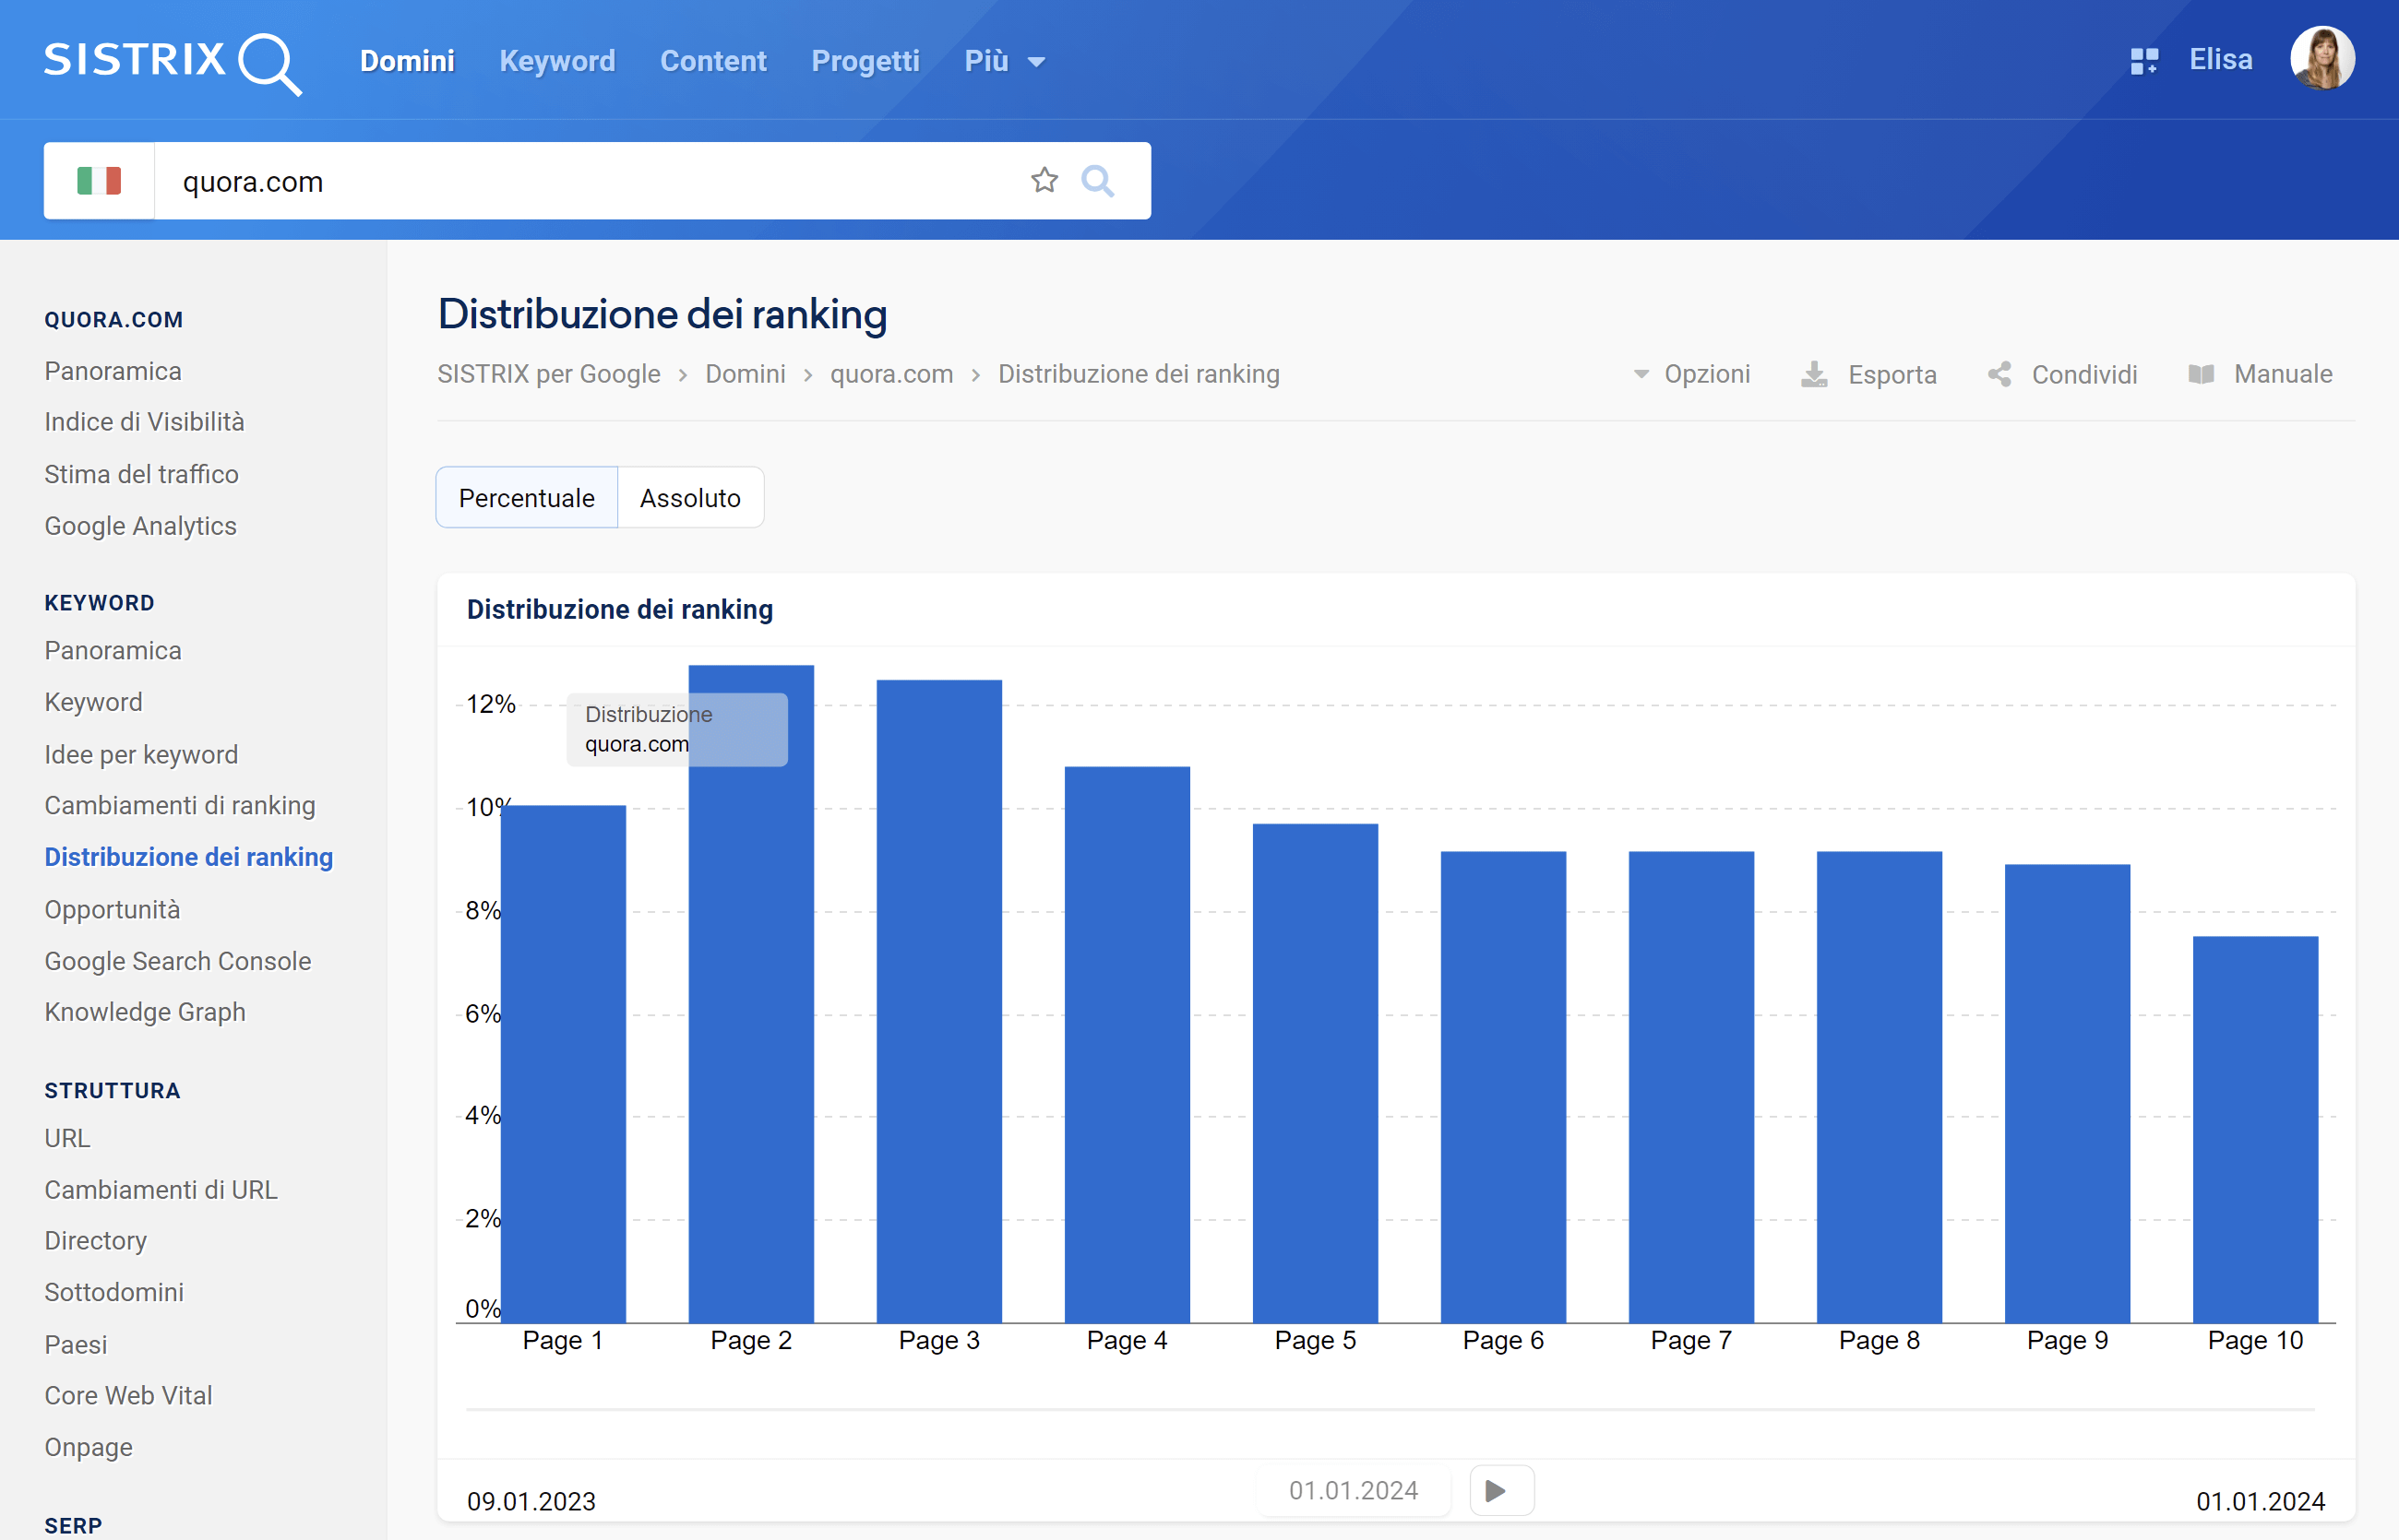Bookmark domain with star icon
This screenshot has height=1540, width=2399.
1044,180
